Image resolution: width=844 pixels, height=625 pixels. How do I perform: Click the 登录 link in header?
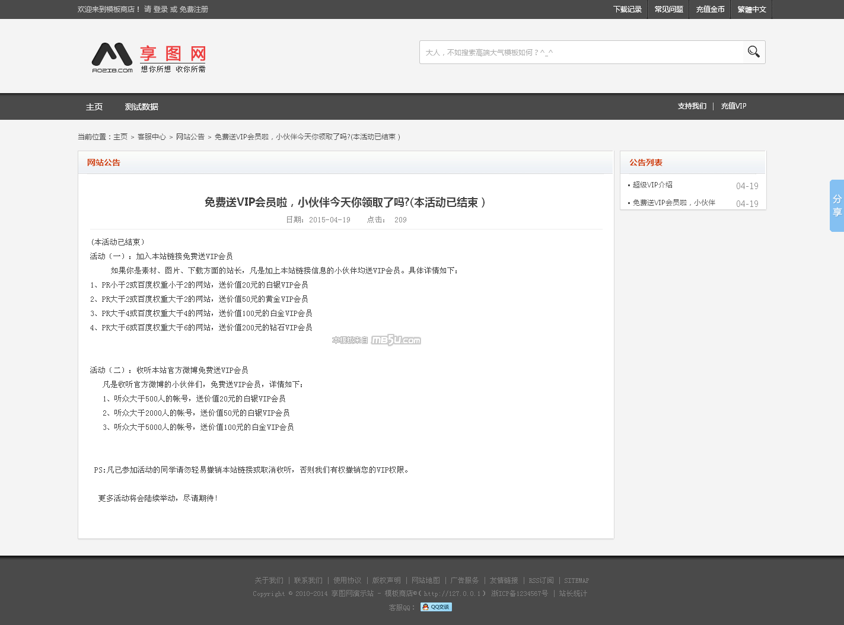coord(160,9)
